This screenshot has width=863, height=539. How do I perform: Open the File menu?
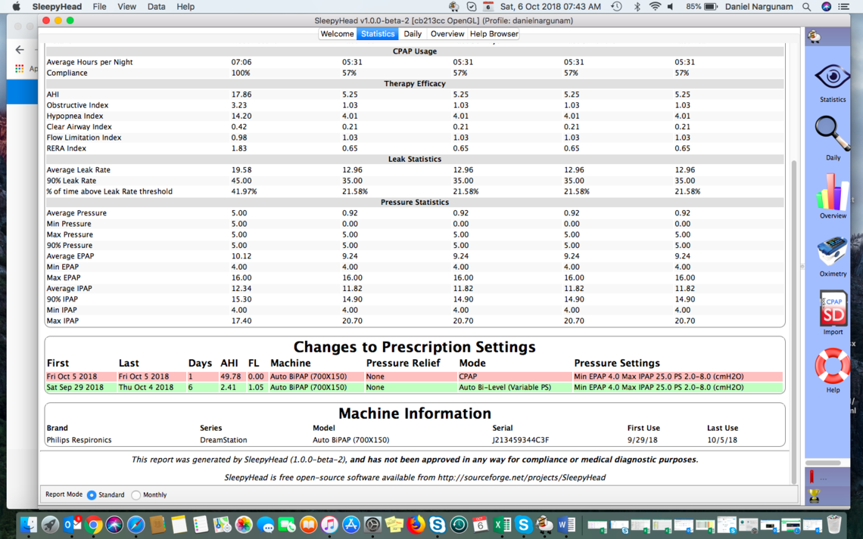coord(100,7)
